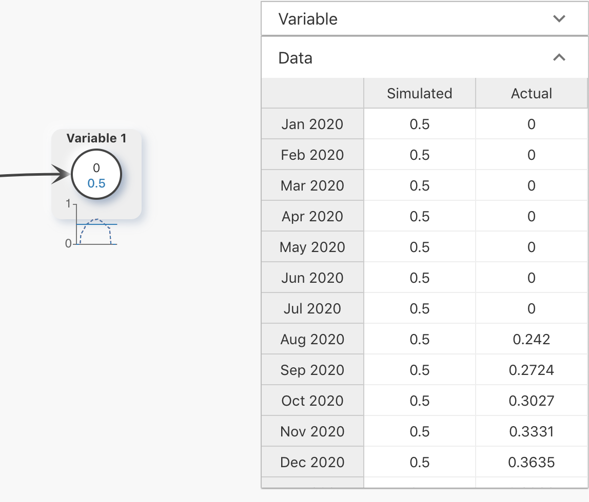
Task: Select the Jan 2020 row header
Action: (x=312, y=124)
